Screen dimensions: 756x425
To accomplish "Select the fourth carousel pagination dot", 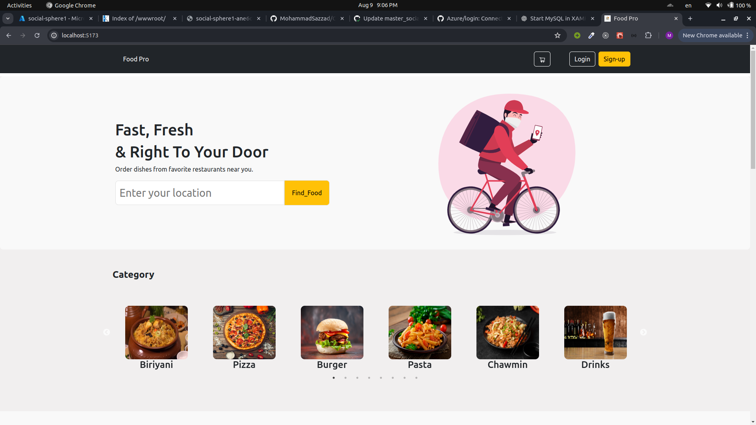I will point(369,378).
